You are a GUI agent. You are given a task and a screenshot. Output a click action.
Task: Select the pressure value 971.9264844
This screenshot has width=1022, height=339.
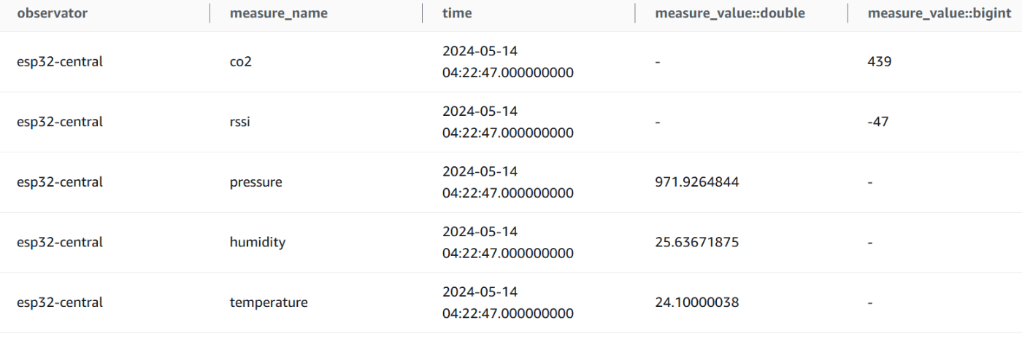696,182
